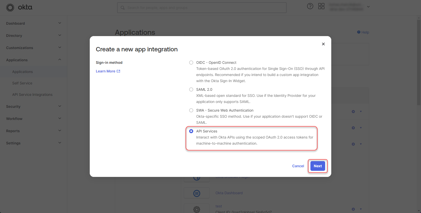Select OIDC - OpenID Connect radio button

pyautogui.click(x=191, y=63)
